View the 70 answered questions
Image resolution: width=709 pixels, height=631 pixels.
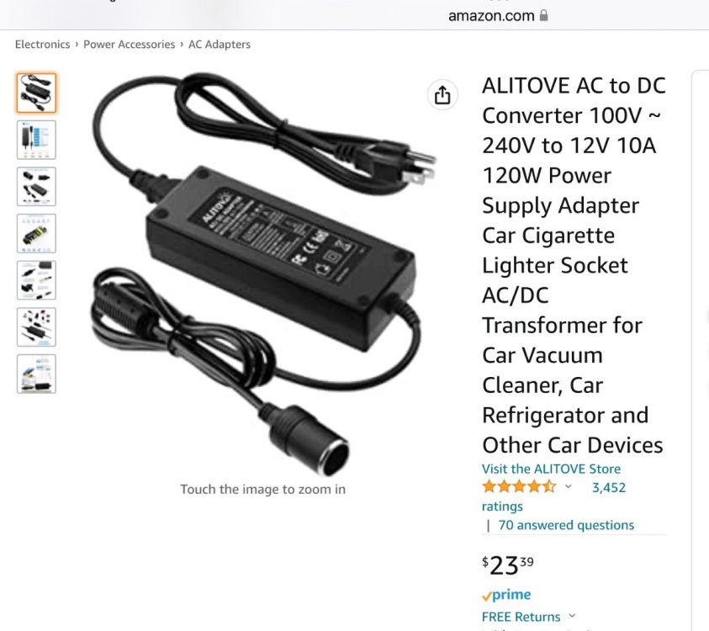[566, 525]
